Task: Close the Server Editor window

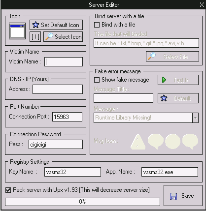Action: pyautogui.click(x=202, y=5)
